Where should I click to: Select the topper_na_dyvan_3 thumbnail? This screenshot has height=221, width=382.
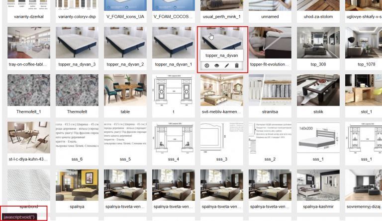[x=77, y=43]
